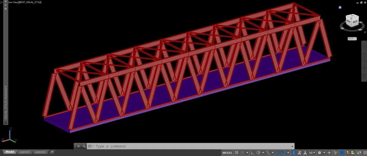Click the ViewCube Home icon
This screenshot has width=367, height=156.
coord(340,7)
